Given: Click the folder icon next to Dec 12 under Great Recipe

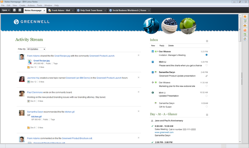Looking at the screenshot, I should click(28, 67).
